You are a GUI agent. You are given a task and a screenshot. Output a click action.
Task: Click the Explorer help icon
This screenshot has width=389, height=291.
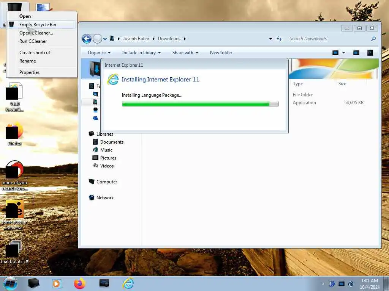(370, 52)
